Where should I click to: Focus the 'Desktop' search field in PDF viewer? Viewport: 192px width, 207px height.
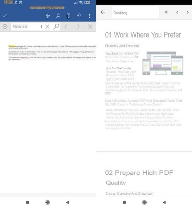pyautogui.click(x=135, y=13)
